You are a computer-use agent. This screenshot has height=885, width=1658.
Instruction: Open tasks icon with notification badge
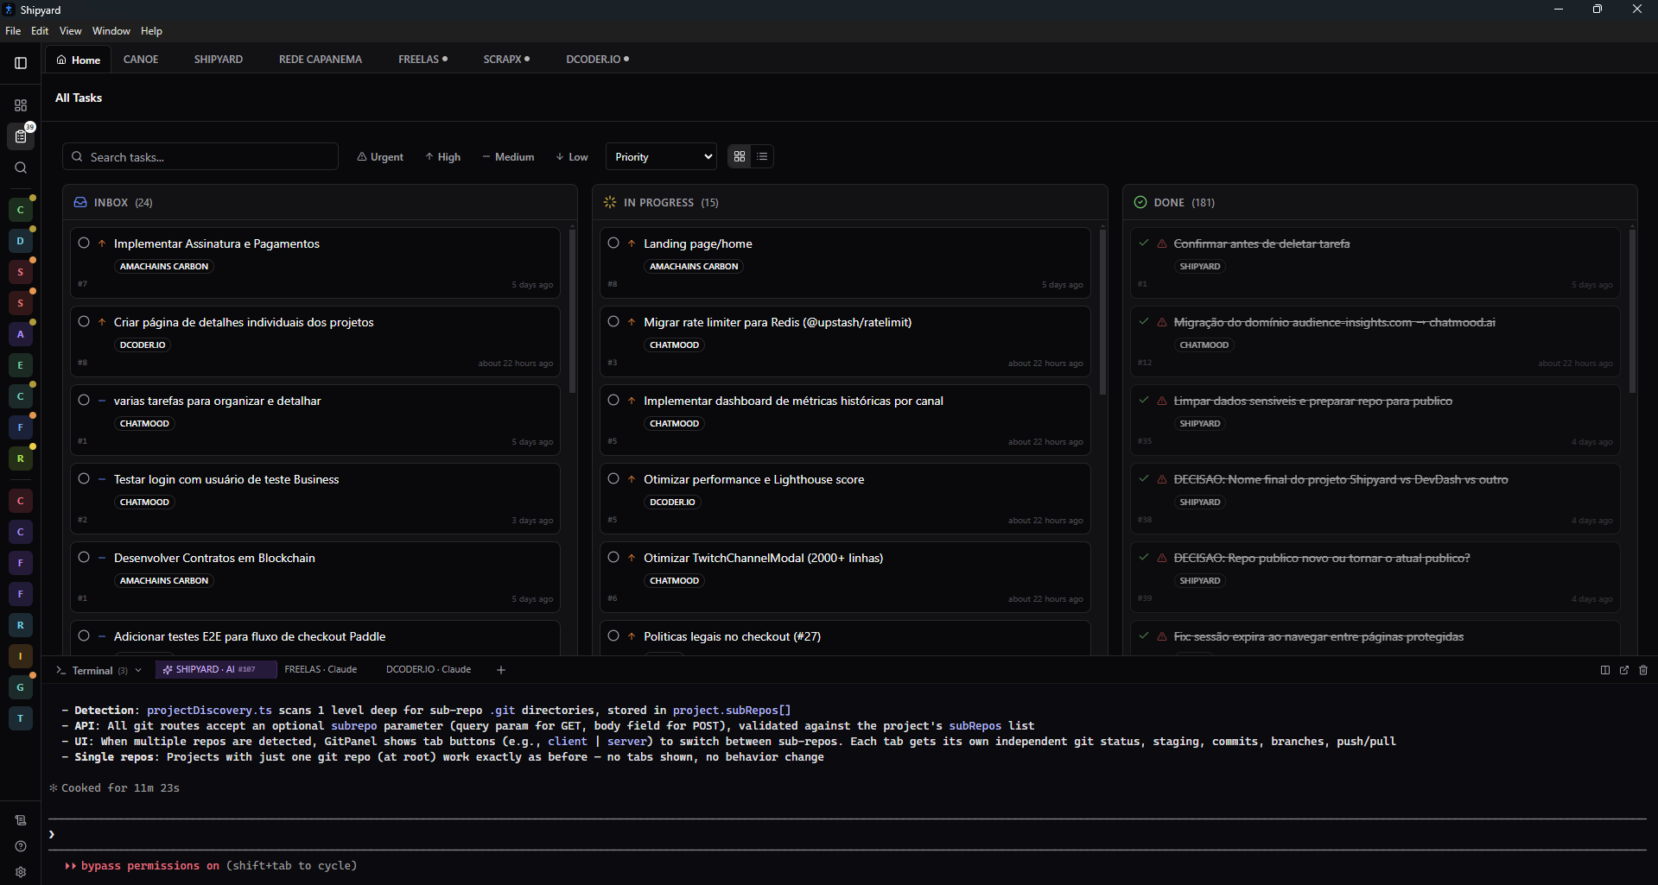(21, 136)
